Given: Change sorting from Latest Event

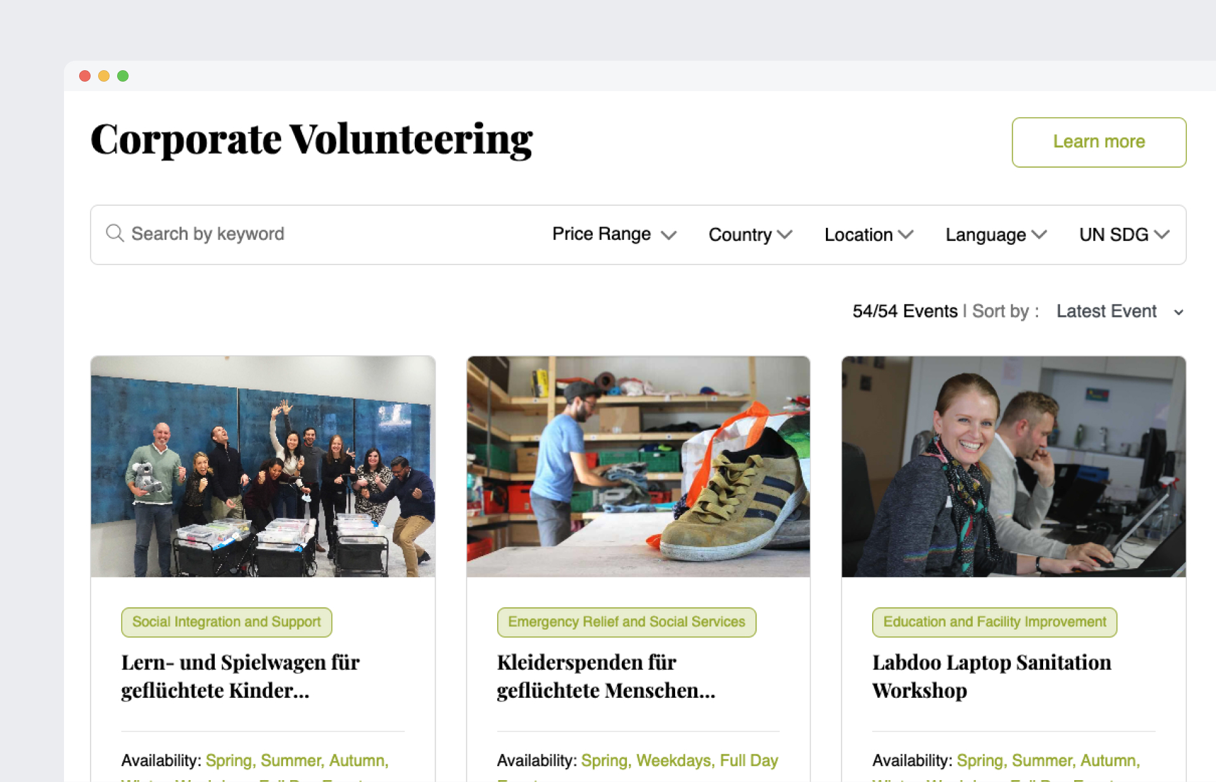Looking at the screenshot, I should point(1119,311).
